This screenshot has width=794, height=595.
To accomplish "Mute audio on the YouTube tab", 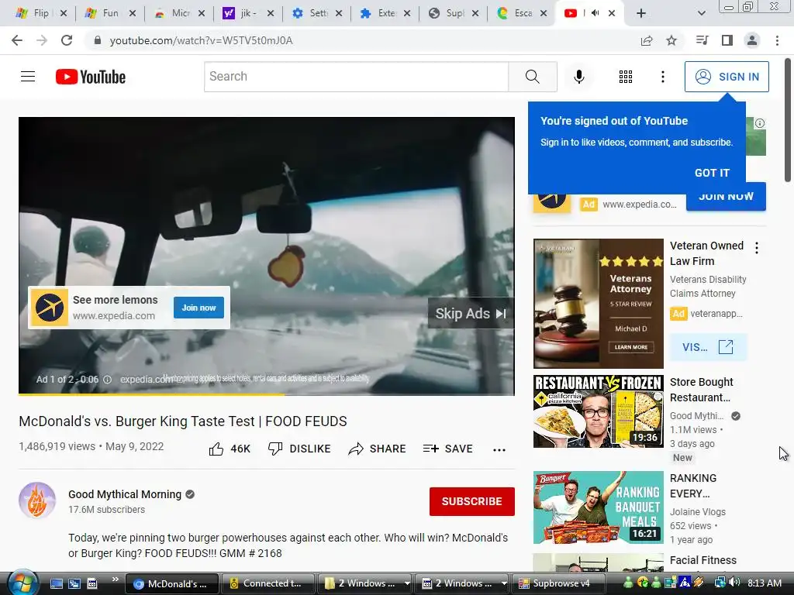I will click(x=595, y=13).
